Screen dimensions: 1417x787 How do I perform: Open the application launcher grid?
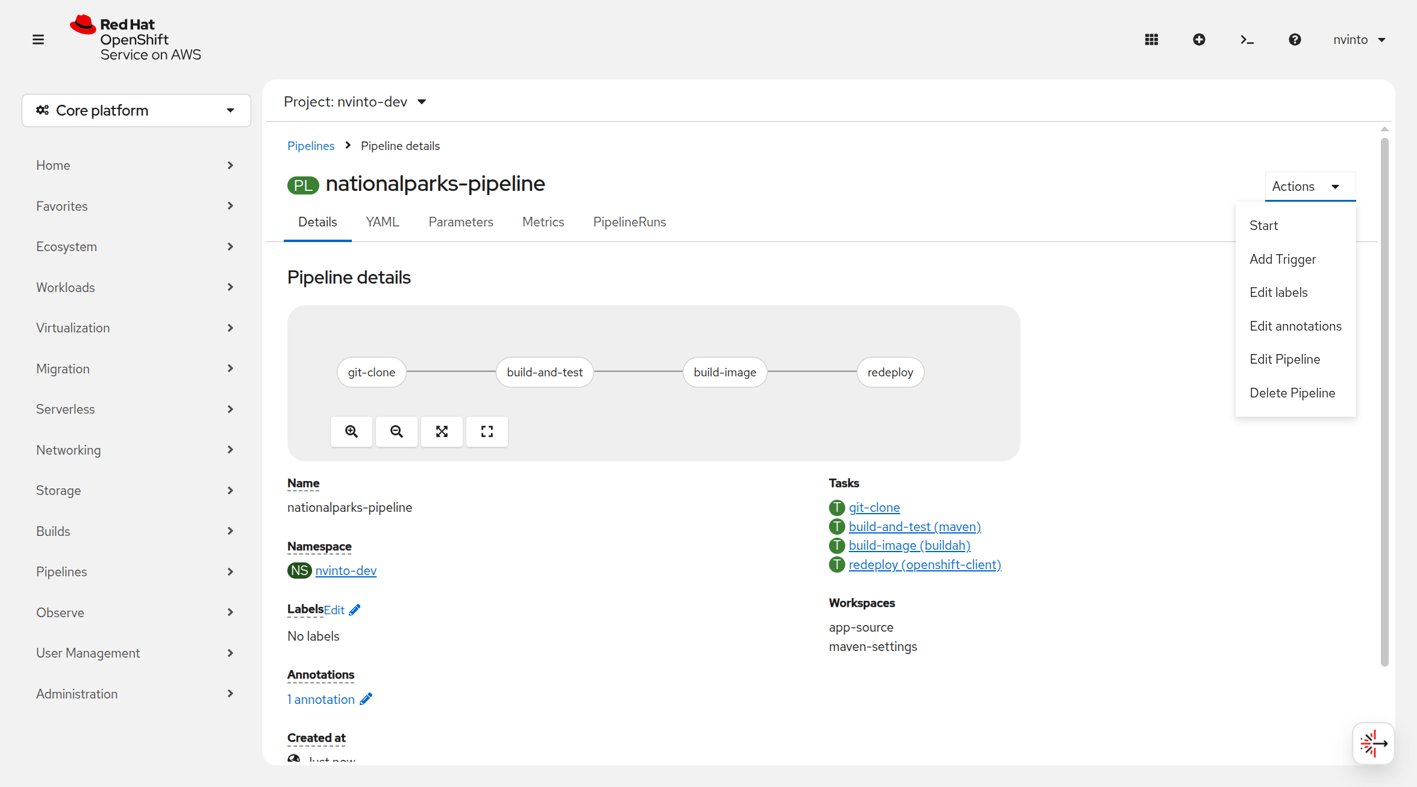(x=1151, y=40)
